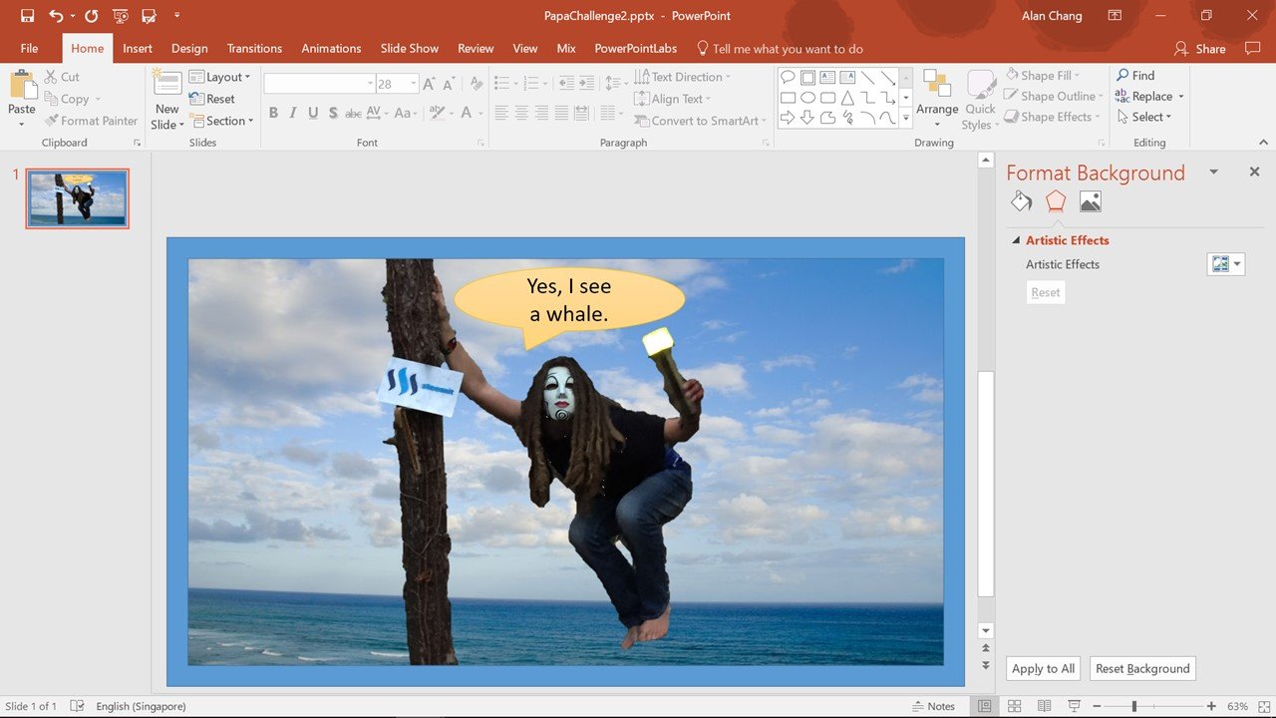Click the Zoom In plus button
This screenshot has width=1276, height=718.
click(x=1211, y=706)
